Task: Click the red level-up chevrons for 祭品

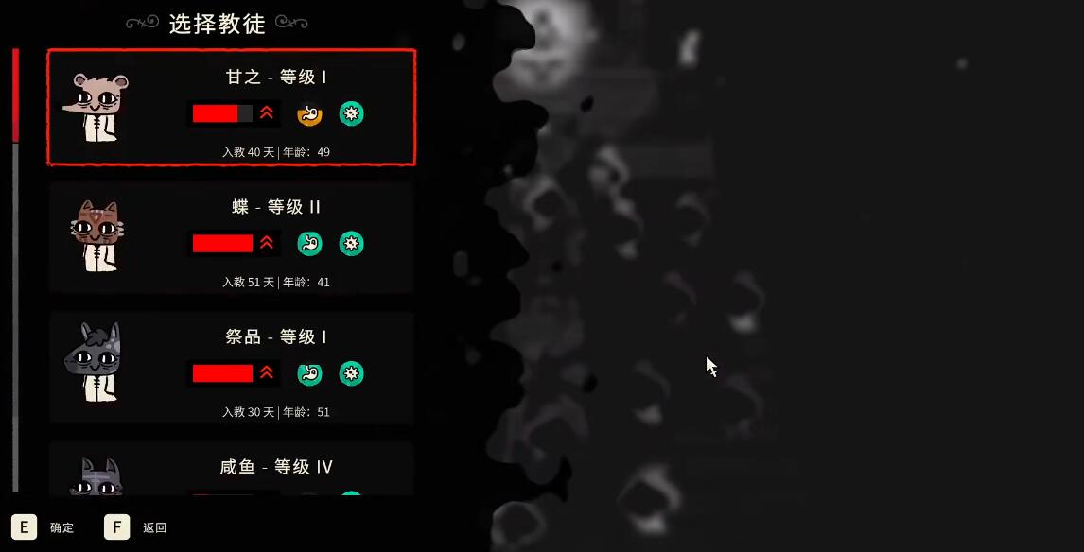Action: 267,373
